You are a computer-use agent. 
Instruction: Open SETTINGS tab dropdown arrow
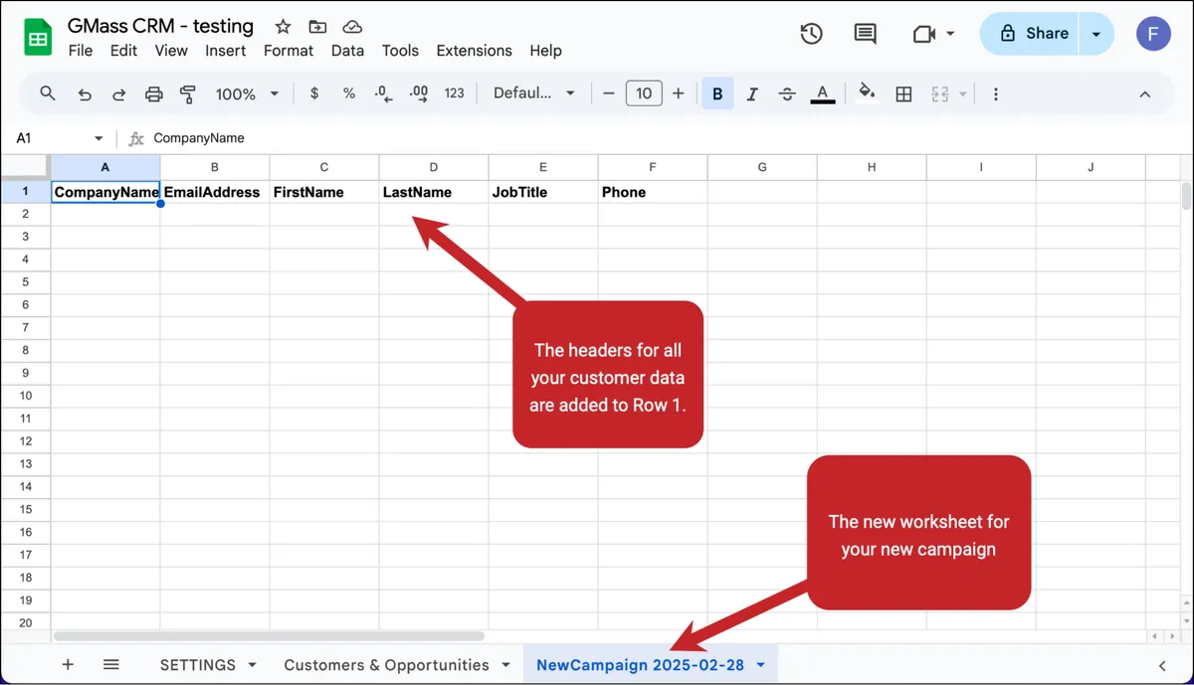252,665
